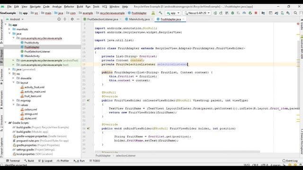Open activity_fruit.xml in layout folder
The image size is (303, 170).
click(x=34, y=87)
